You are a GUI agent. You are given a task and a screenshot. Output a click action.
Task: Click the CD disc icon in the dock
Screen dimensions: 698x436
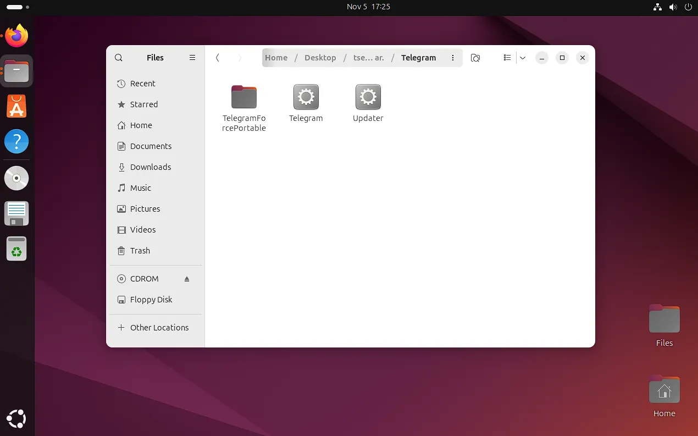point(16,178)
